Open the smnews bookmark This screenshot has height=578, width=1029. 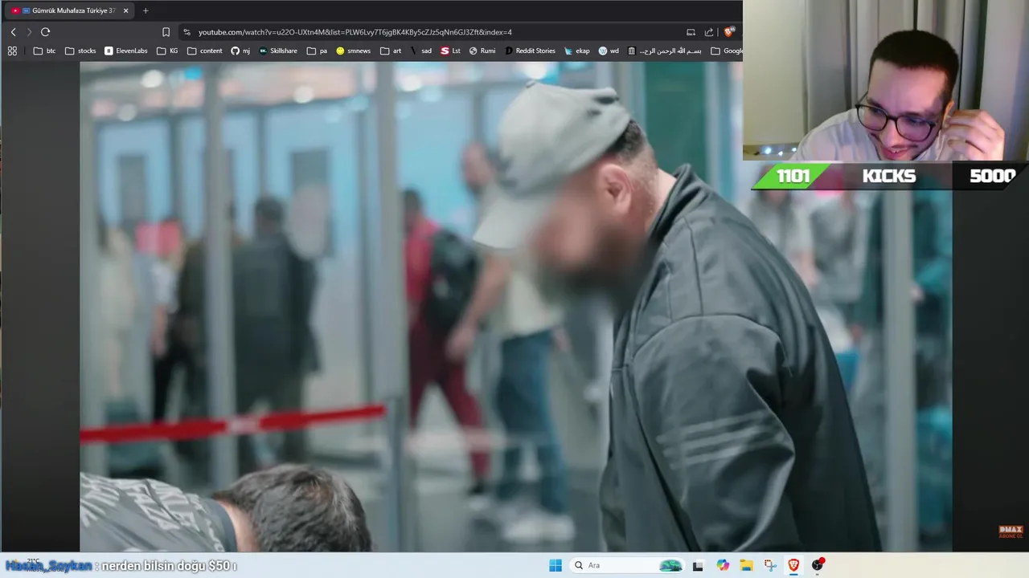click(353, 51)
